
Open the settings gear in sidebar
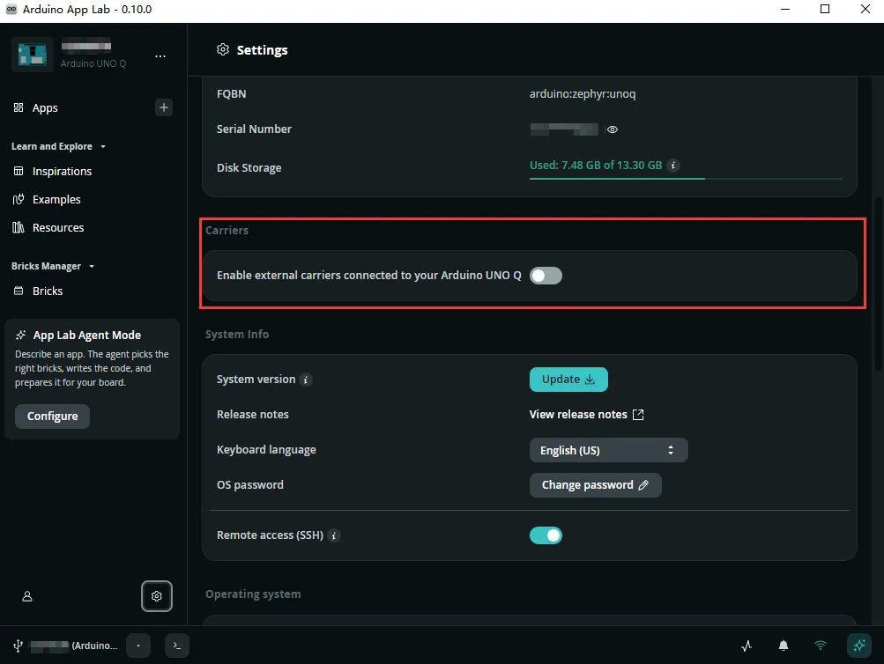click(x=157, y=596)
